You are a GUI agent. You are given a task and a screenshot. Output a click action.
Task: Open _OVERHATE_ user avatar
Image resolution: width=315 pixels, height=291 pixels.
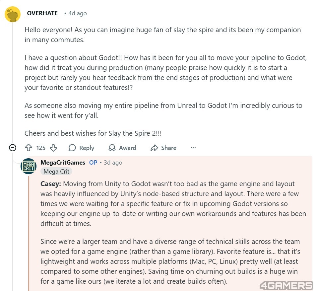click(x=13, y=14)
